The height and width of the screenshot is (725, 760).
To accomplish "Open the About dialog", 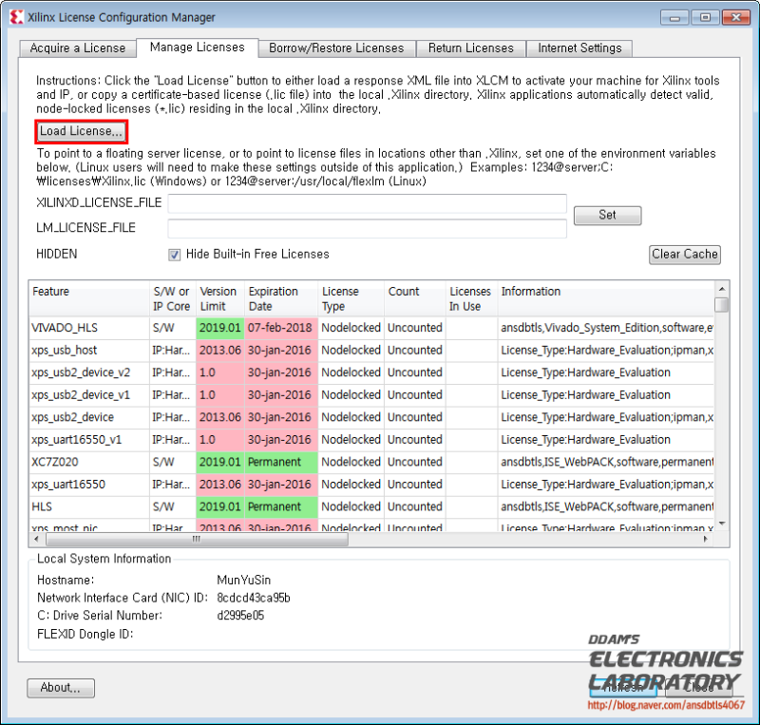I will [60, 687].
